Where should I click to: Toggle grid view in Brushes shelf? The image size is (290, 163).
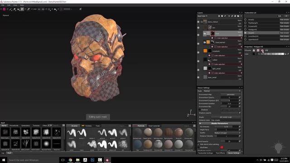(130, 126)
